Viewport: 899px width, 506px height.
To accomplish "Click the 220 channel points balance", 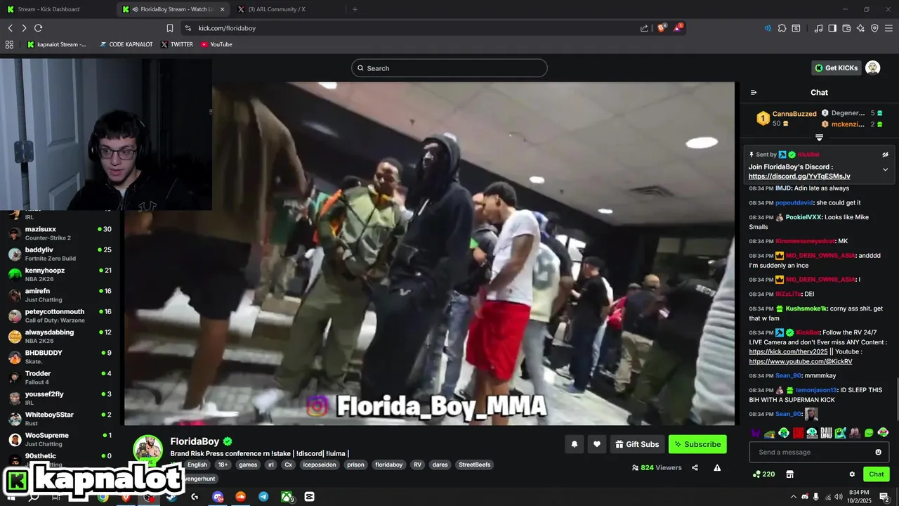I will click(x=764, y=474).
